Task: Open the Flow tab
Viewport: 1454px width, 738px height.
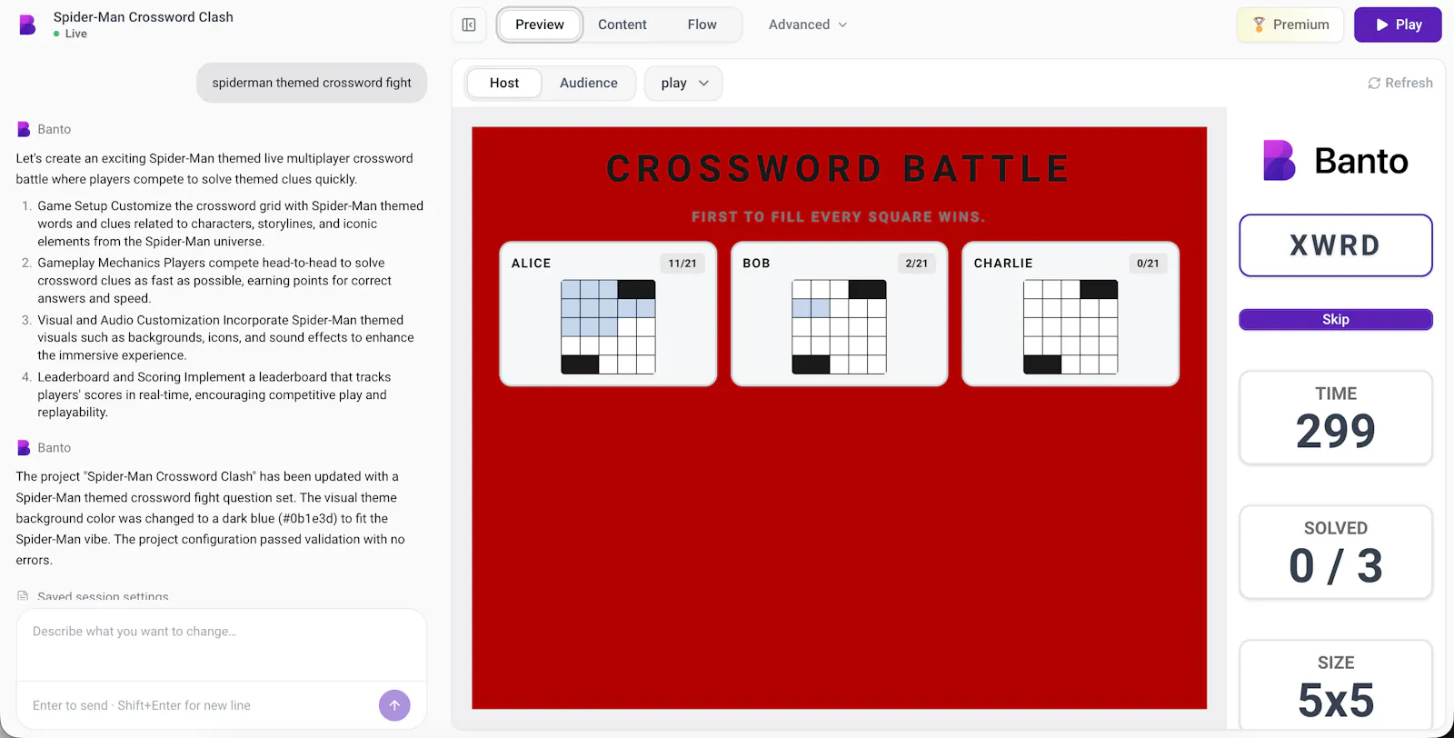Action: point(702,25)
